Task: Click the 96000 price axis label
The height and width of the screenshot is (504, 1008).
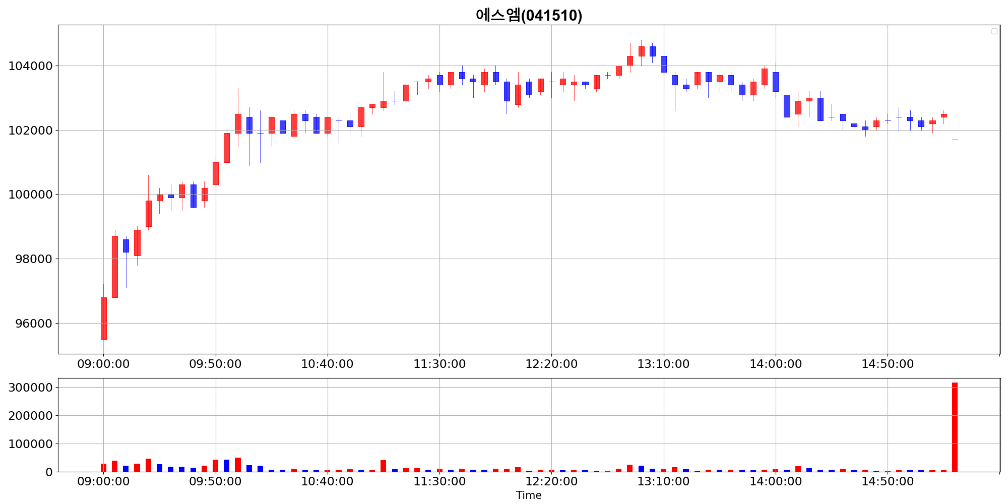Action: point(34,324)
